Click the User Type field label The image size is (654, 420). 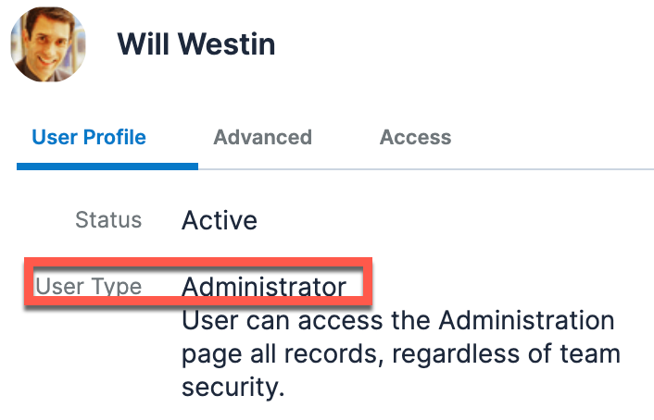[89, 287]
